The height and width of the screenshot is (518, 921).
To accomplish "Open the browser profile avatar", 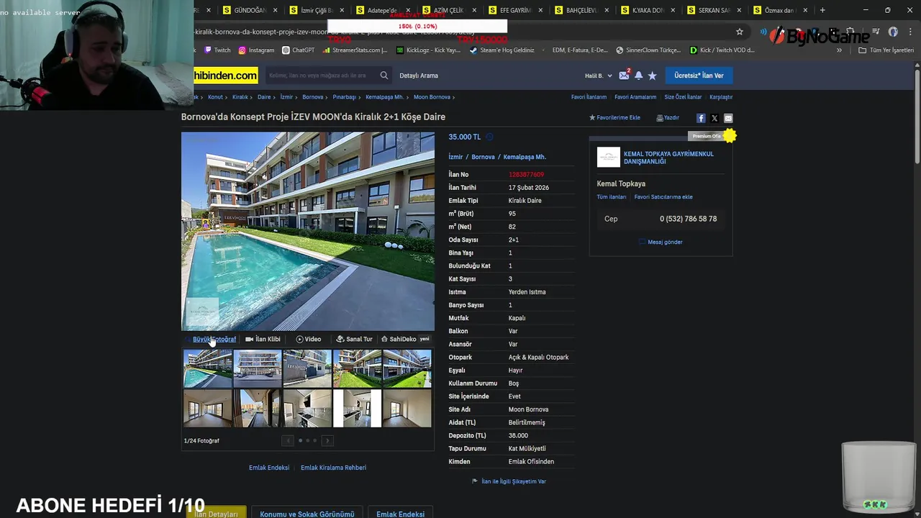I will coord(893,32).
